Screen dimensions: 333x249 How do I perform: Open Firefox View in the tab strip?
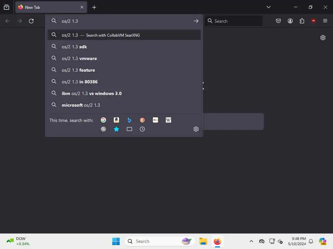7,7
